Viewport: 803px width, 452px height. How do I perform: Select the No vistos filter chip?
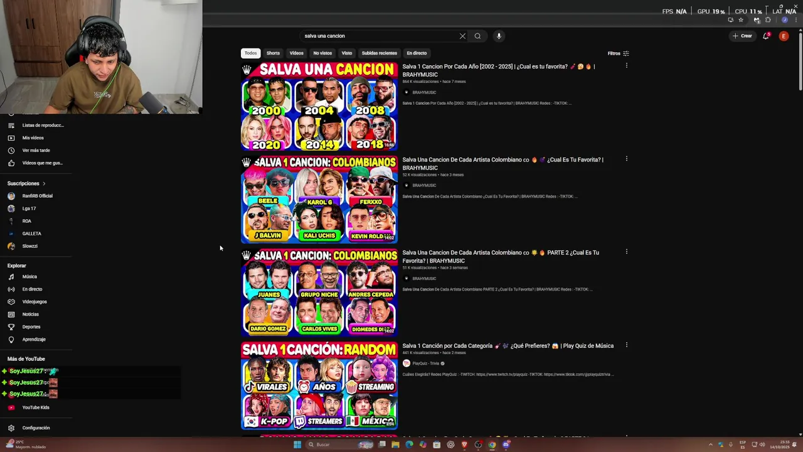coord(322,53)
